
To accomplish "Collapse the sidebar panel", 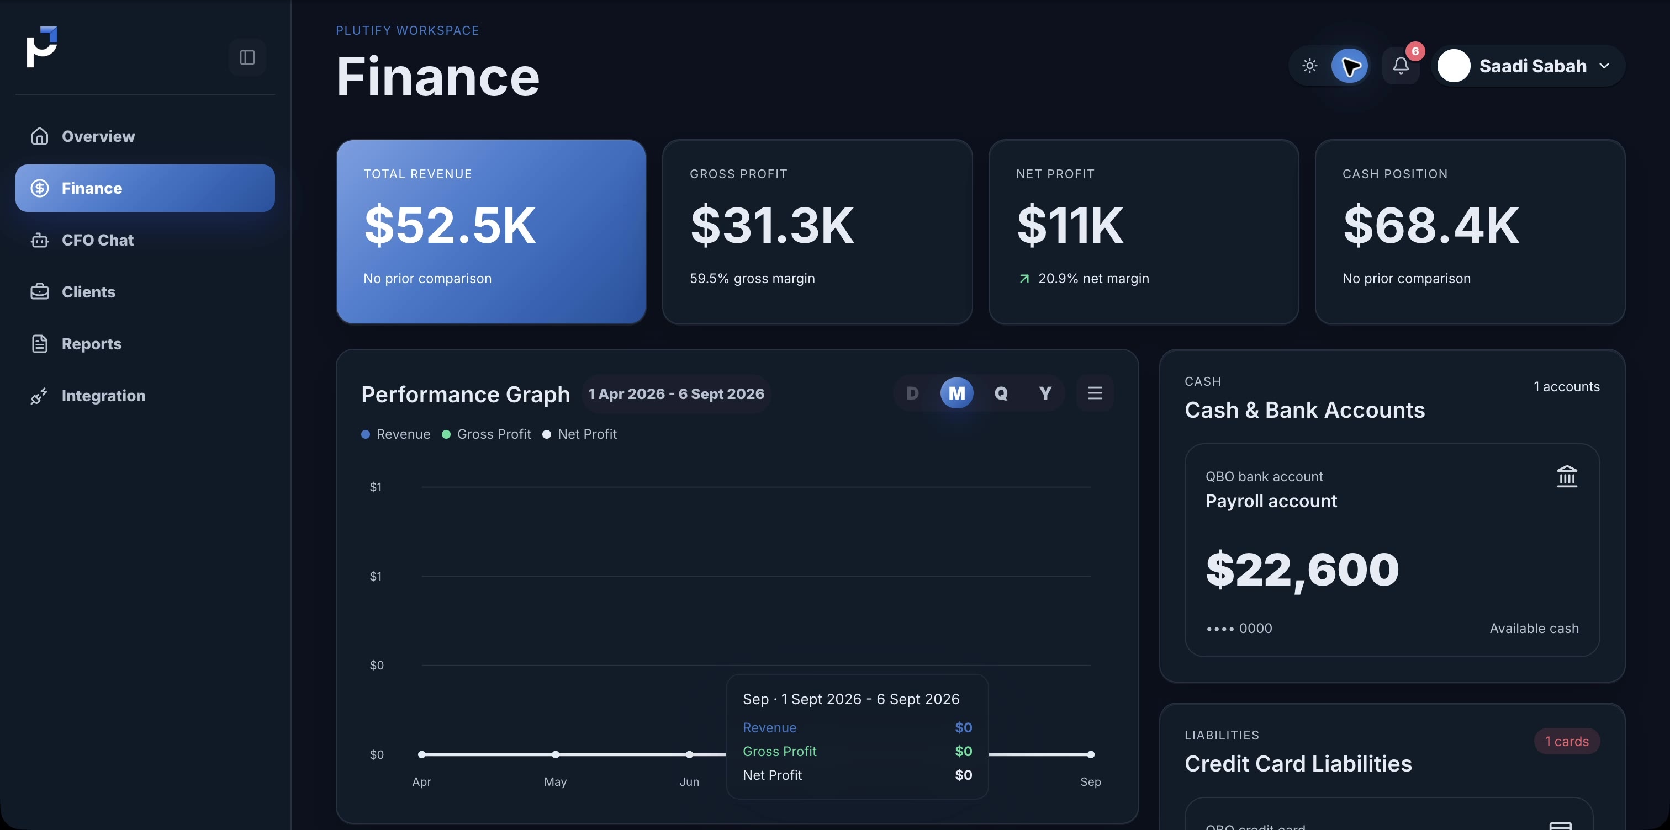I will 247,57.
